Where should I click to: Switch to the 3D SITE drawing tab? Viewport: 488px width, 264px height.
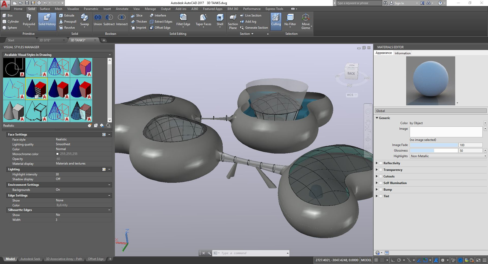point(45,40)
